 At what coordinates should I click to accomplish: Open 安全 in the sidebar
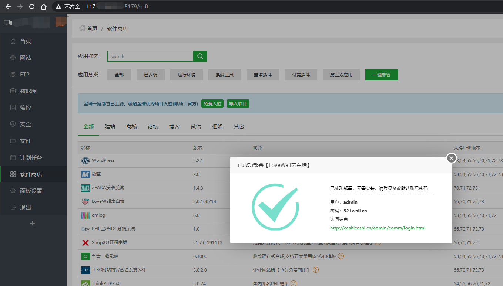33,124
